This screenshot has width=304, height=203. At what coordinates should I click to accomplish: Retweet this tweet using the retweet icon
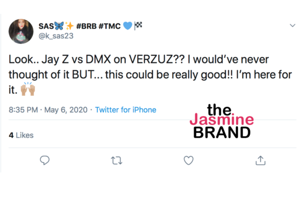(x=116, y=161)
